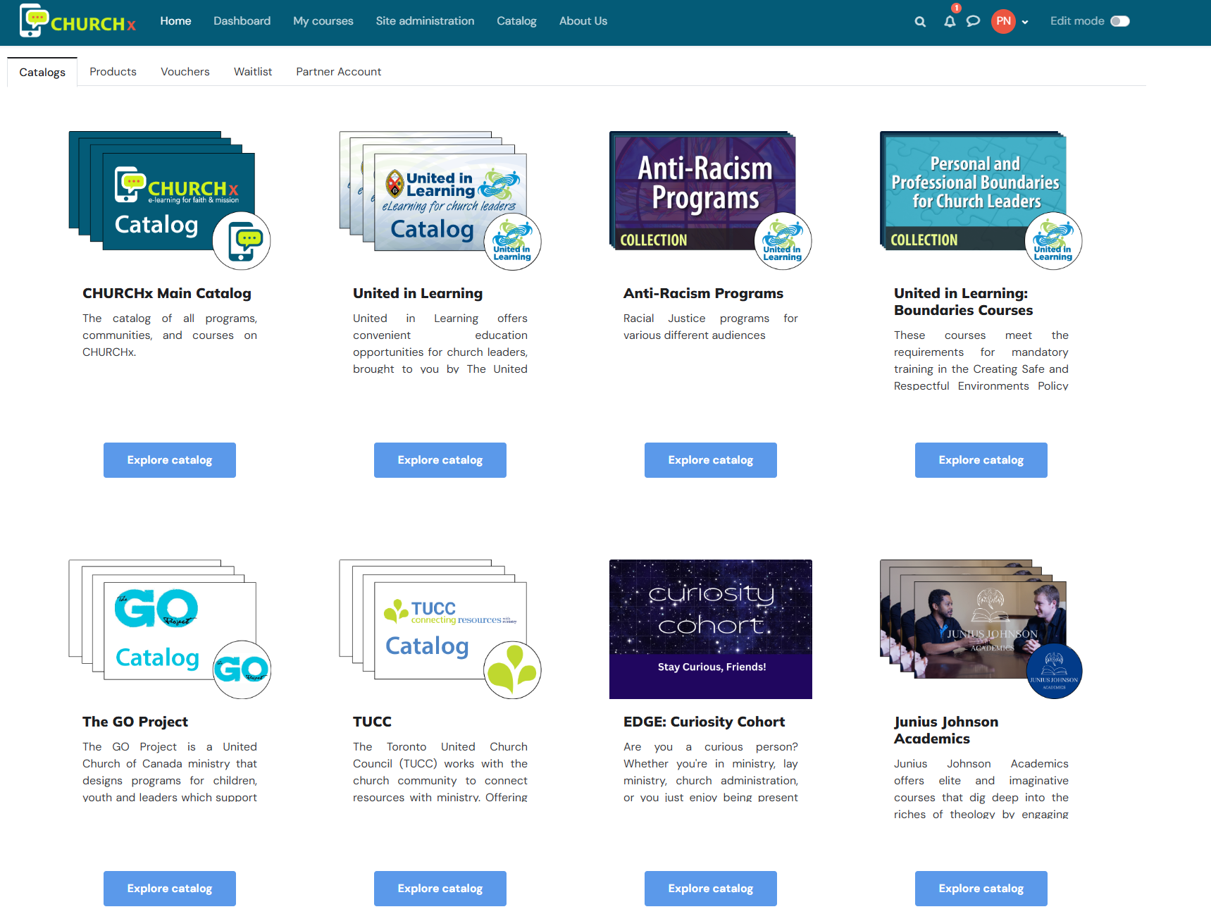Toggle Edit mode switch on
Viewport: 1211px width, 914px height.
tap(1119, 21)
